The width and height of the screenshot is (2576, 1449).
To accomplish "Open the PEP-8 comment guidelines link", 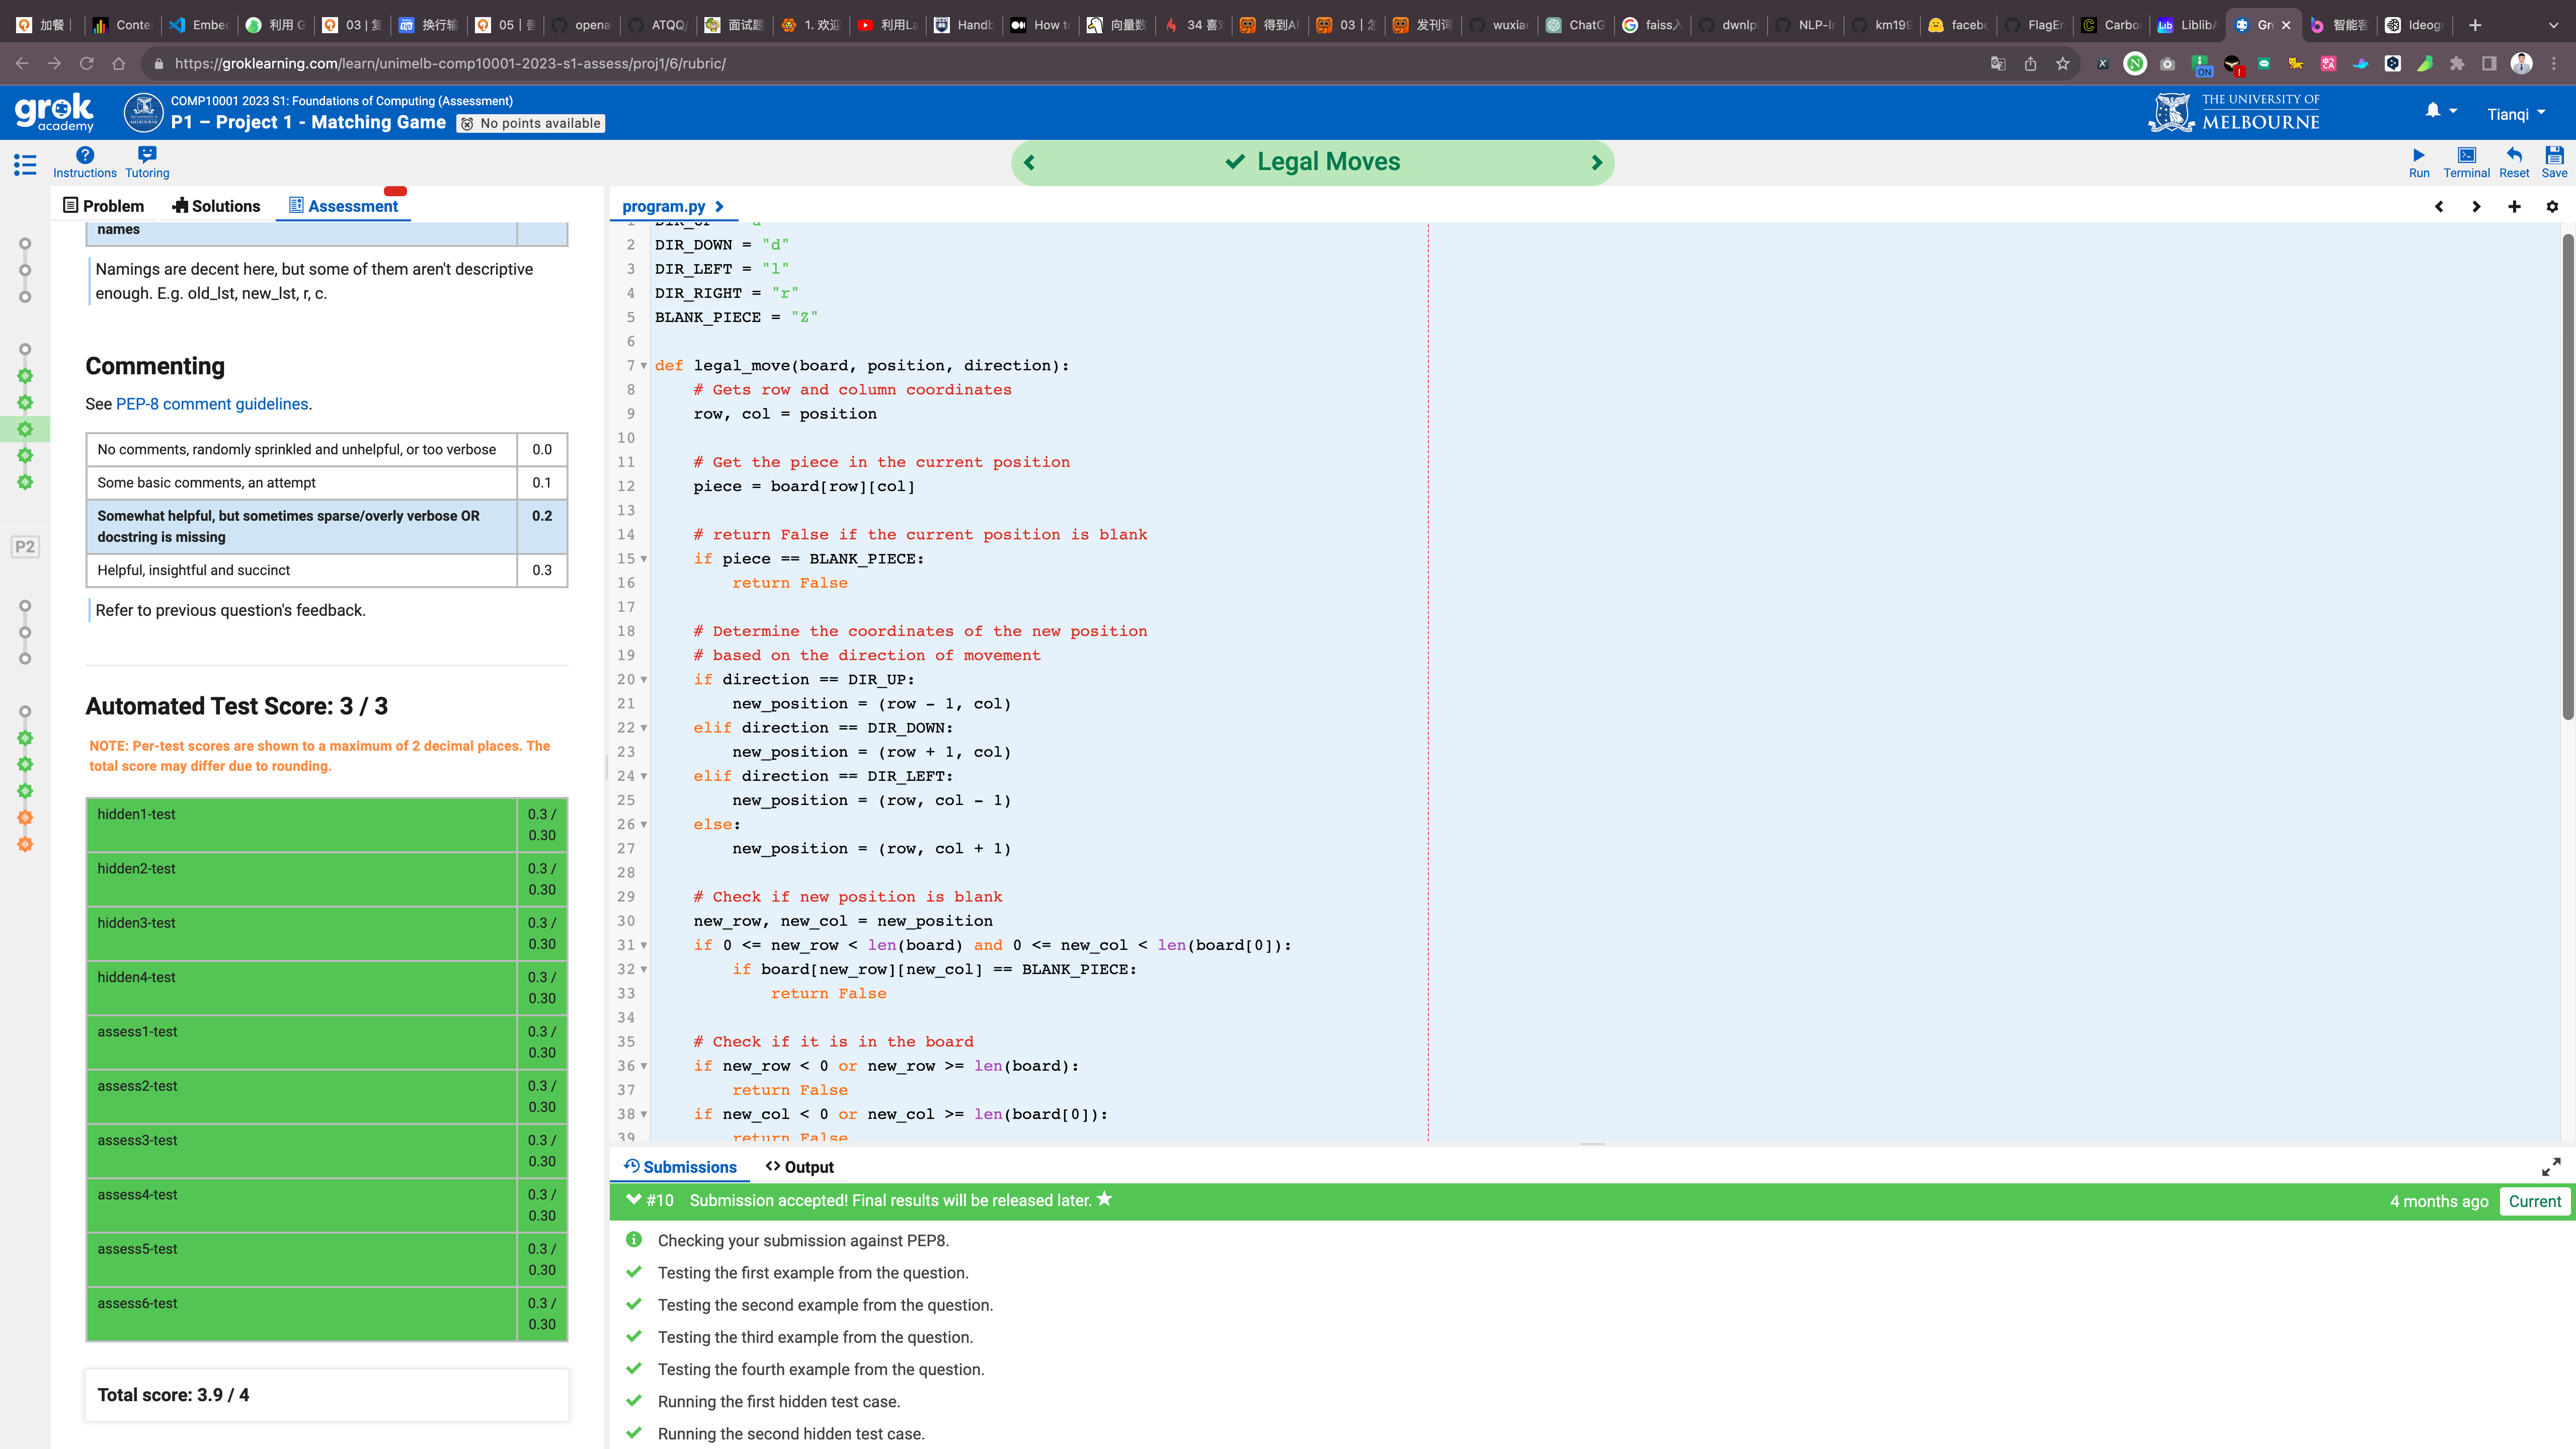I will (x=212, y=404).
